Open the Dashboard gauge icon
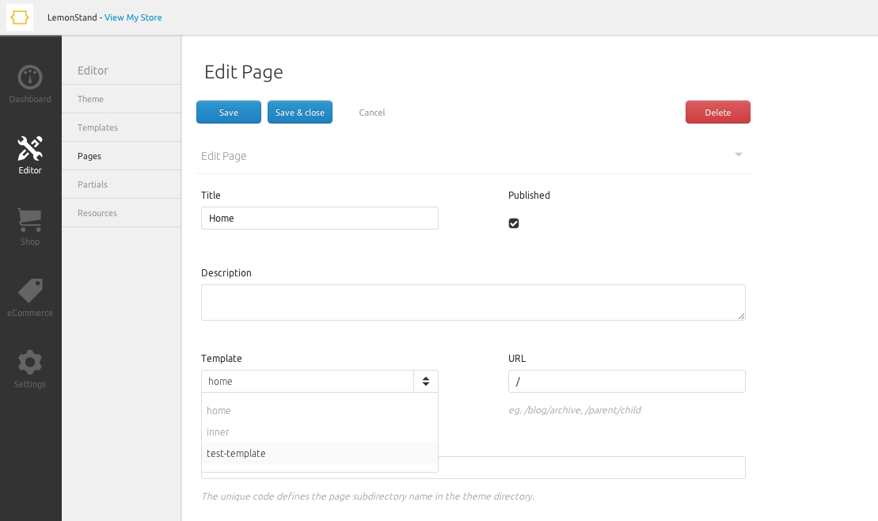 [30, 78]
